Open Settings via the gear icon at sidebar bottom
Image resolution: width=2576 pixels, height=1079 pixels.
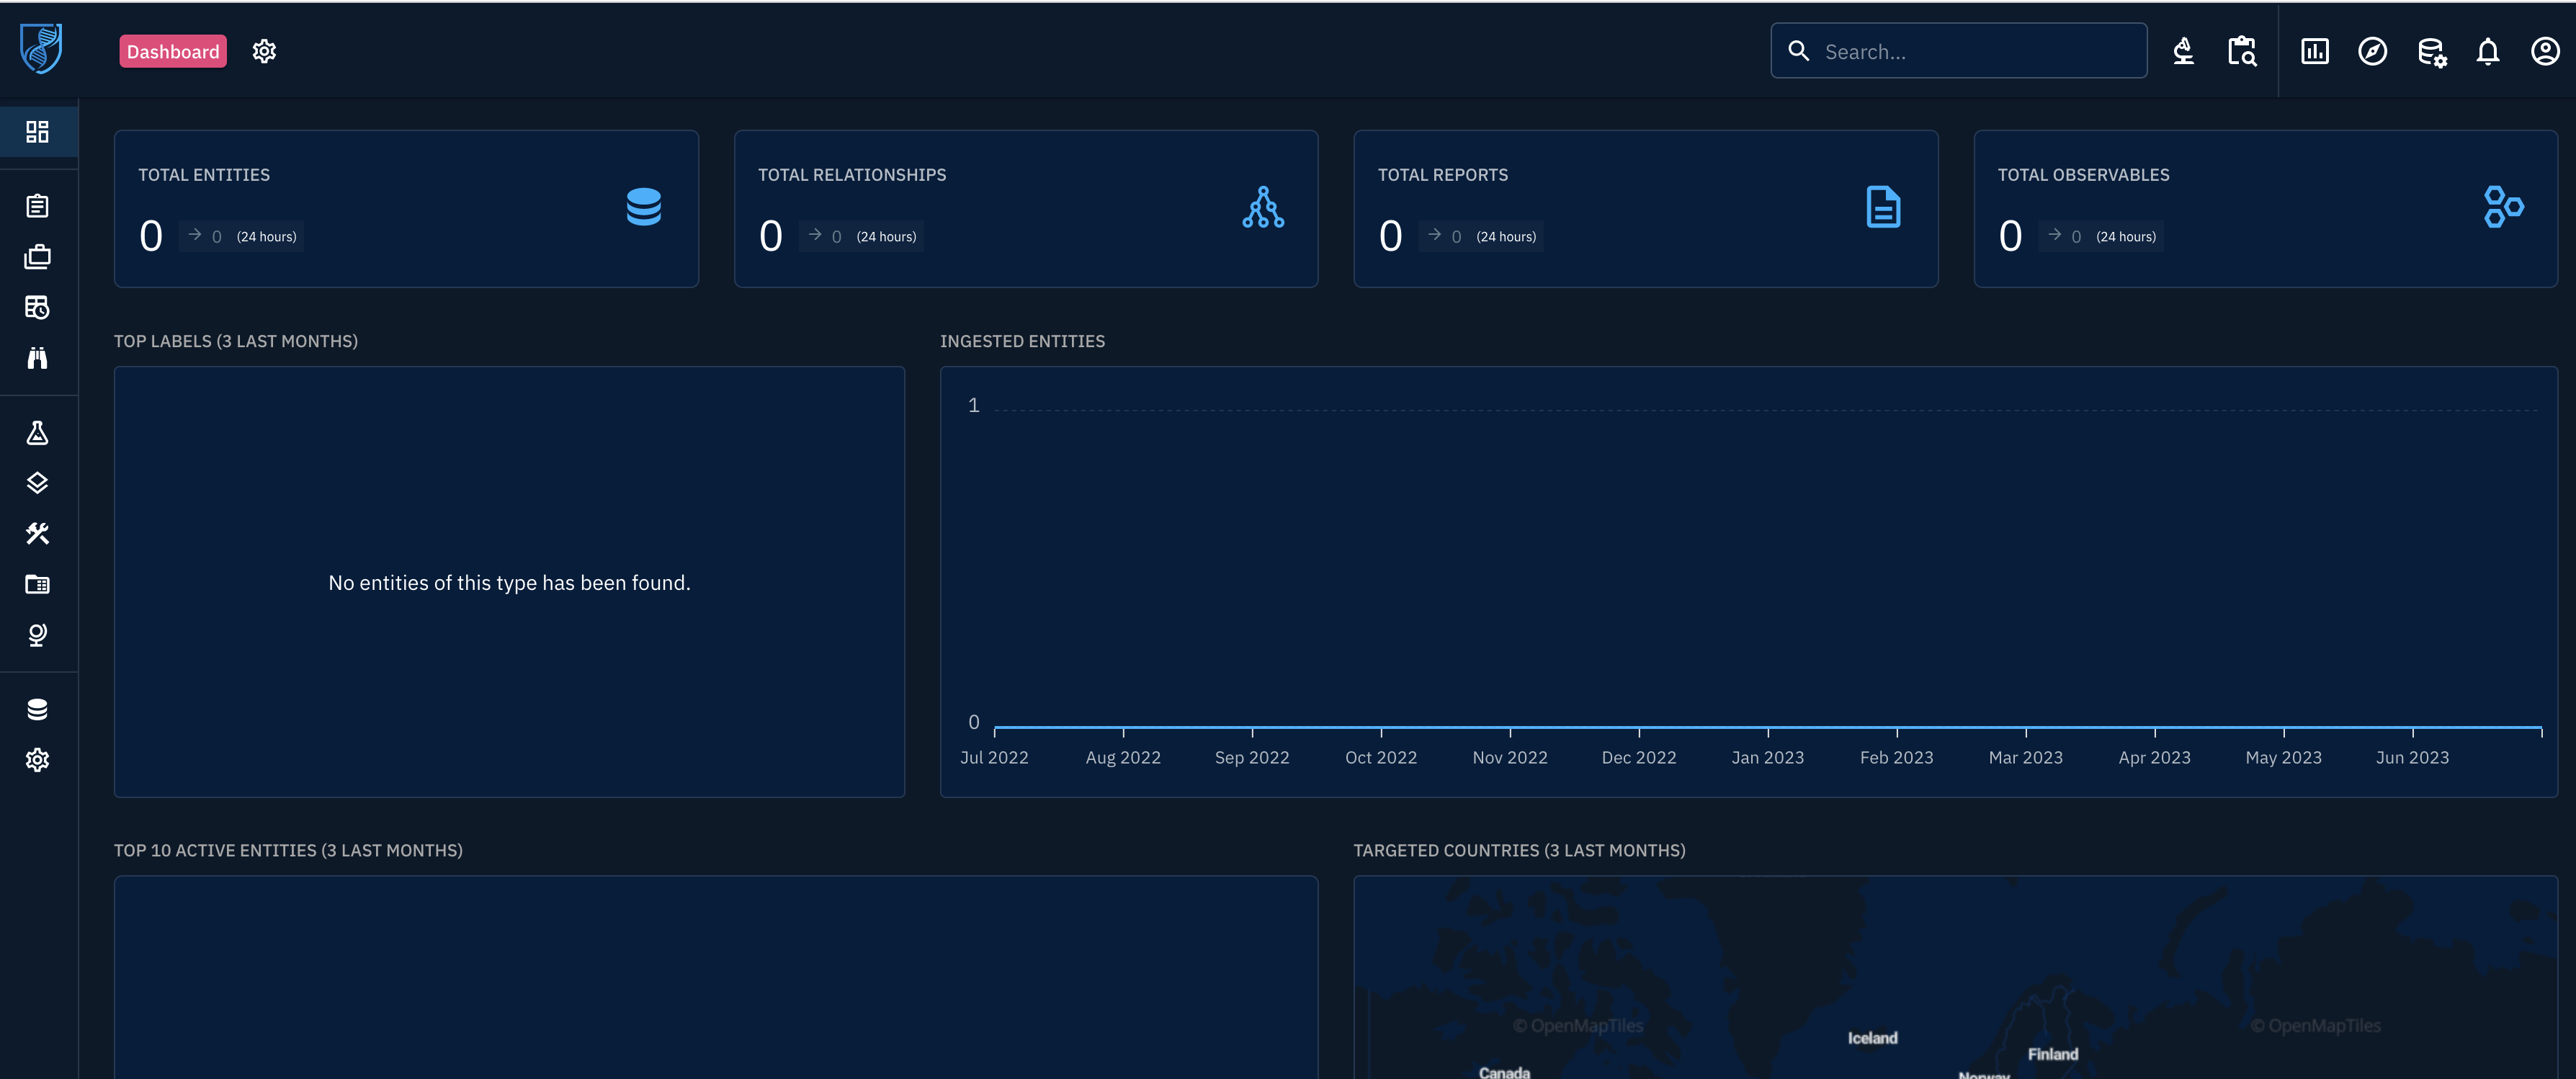point(38,759)
